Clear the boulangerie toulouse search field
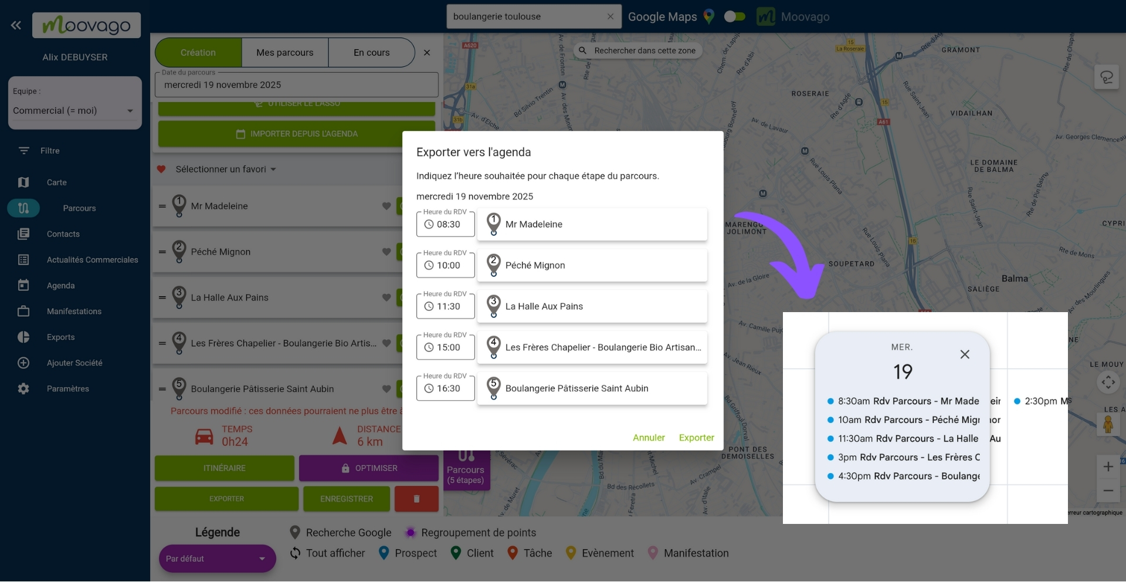 click(x=611, y=16)
